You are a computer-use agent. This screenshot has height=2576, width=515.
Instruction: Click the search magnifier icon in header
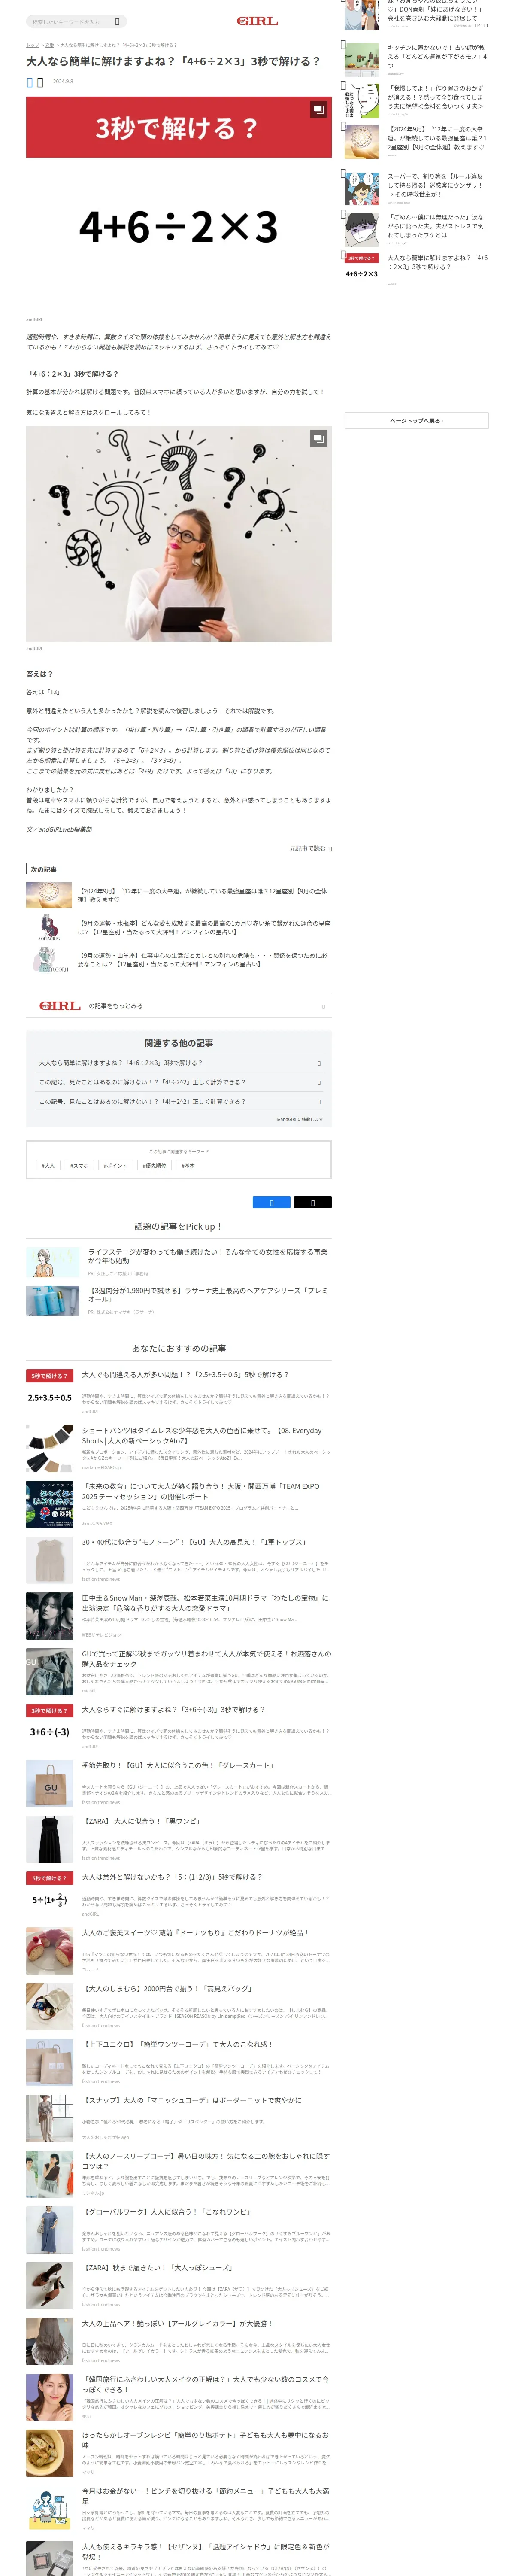point(117,21)
